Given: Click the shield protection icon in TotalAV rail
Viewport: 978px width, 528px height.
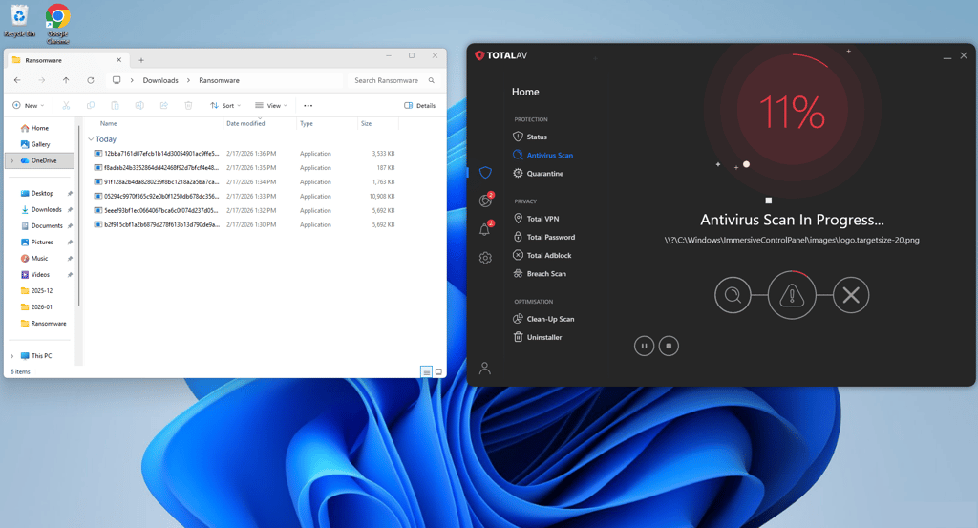Looking at the screenshot, I should coord(485,173).
